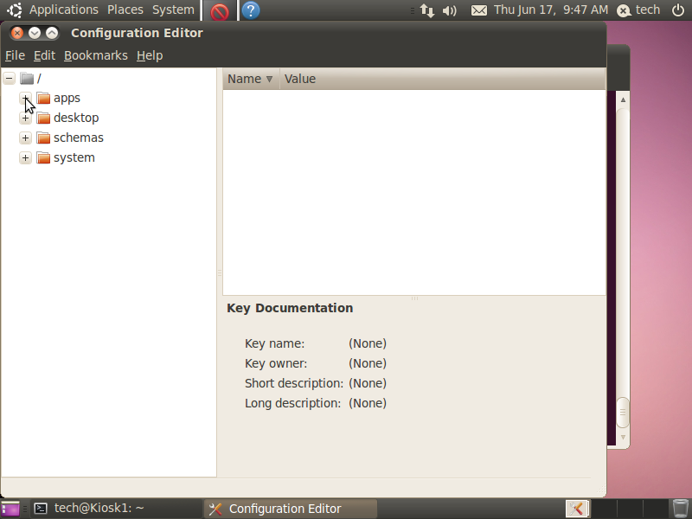Open the volume speaker icon
This screenshot has height=519, width=692.
450,10
